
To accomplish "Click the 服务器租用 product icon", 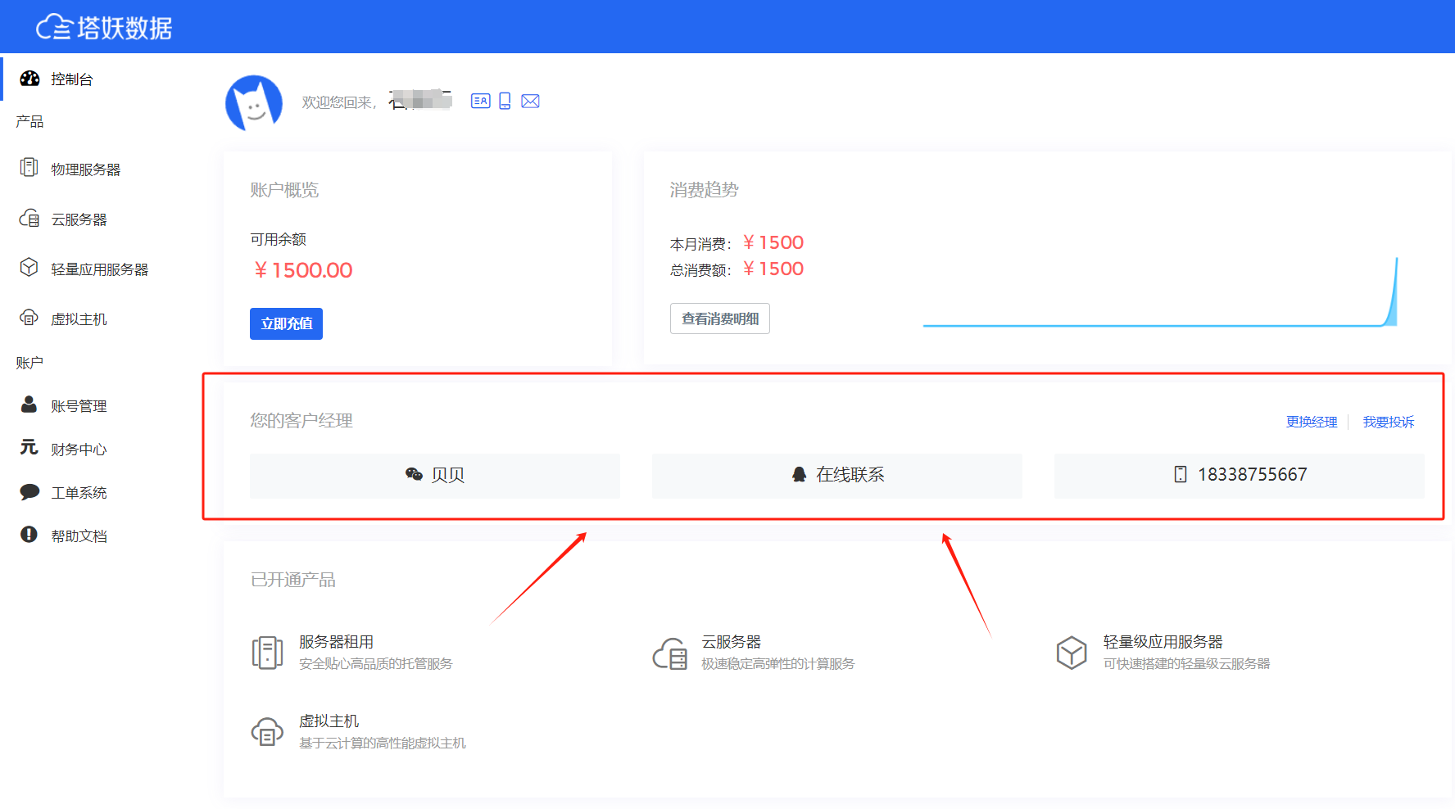I will tap(267, 653).
